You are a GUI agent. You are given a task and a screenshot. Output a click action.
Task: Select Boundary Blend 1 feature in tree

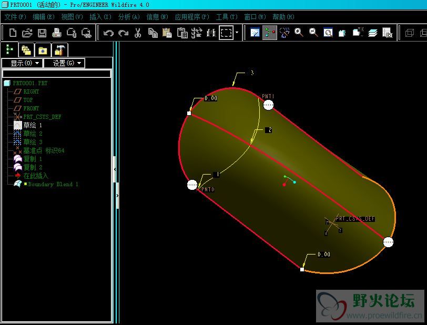click(x=53, y=184)
